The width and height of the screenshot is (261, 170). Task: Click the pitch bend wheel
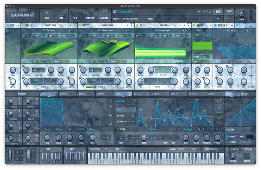(10, 155)
